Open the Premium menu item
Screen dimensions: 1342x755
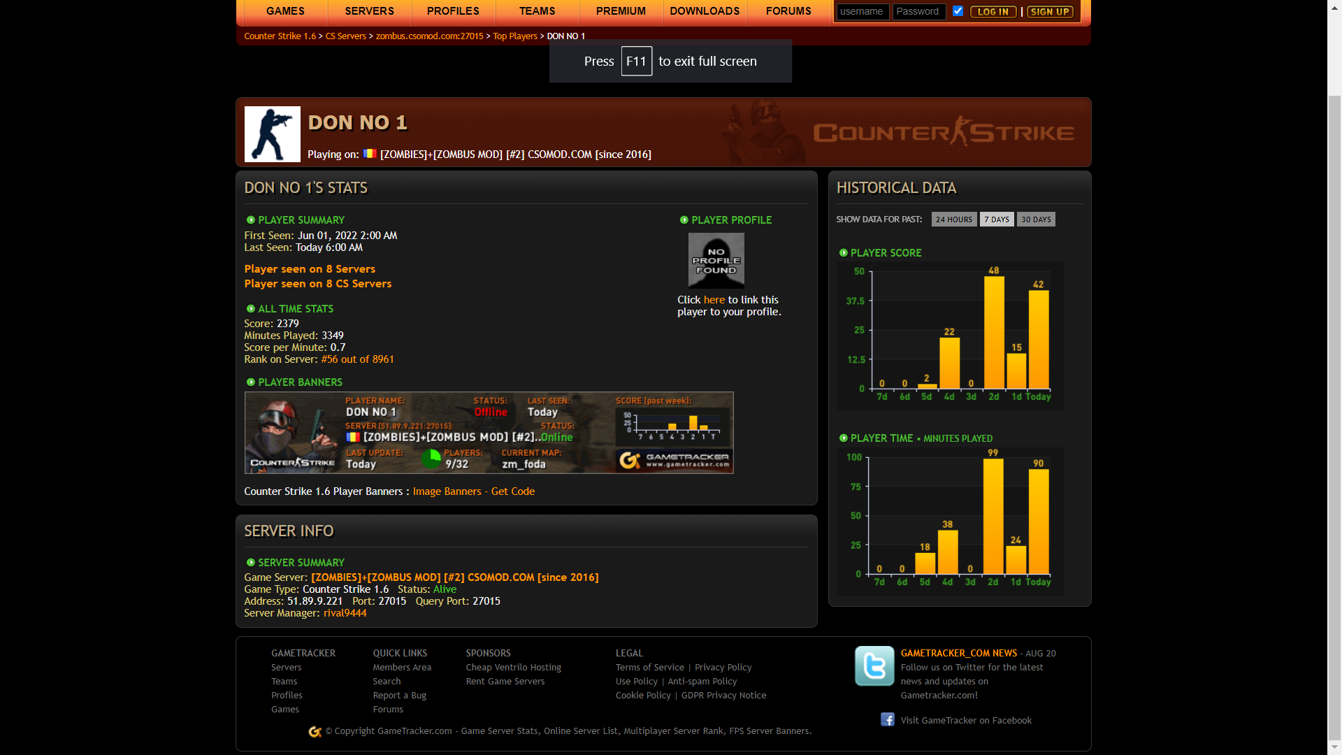tap(621, 11)
